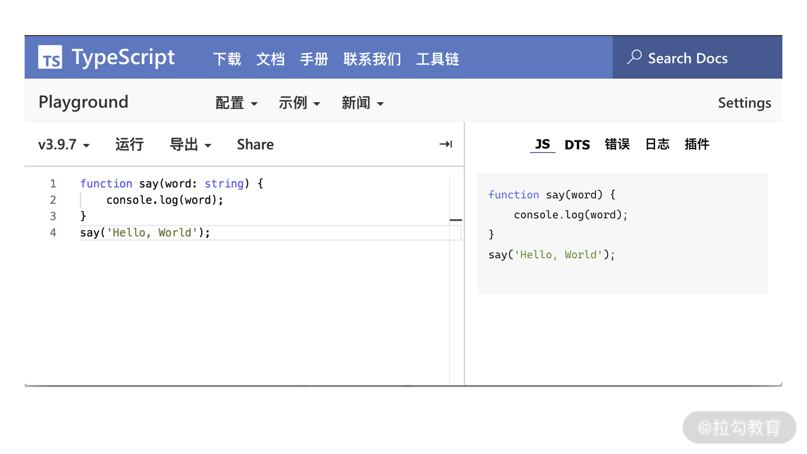Switch to the 日志 tab
The height and width of the screenshot is (454, 807).
pyautogui.click(x=657, y=144)
